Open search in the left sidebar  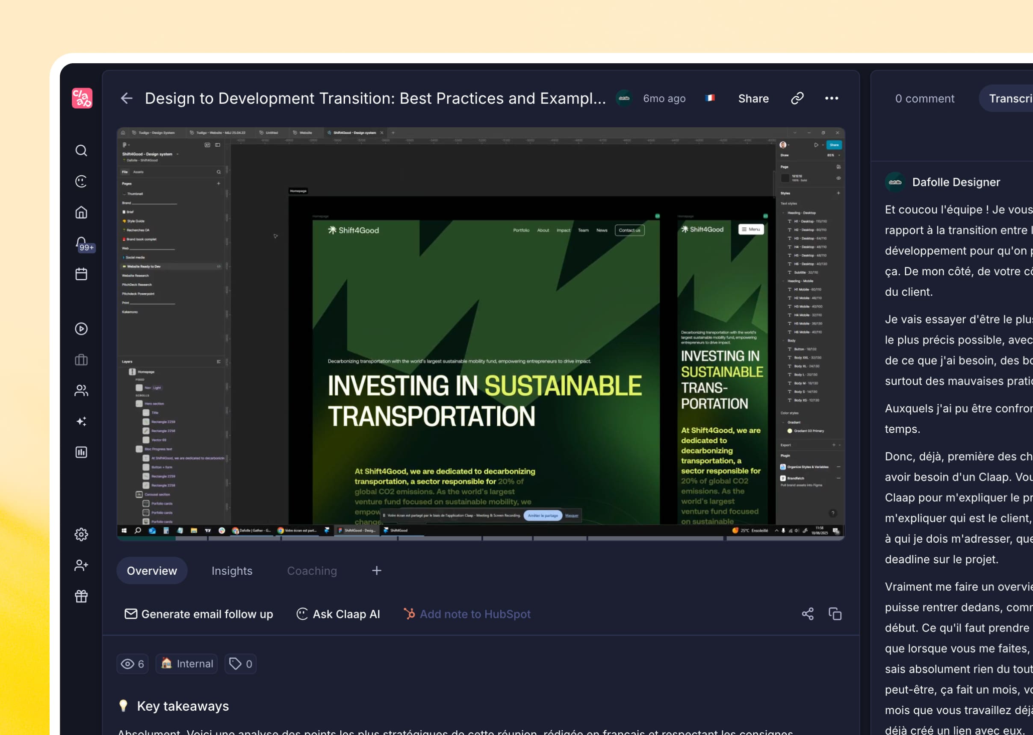pos(81,151)
